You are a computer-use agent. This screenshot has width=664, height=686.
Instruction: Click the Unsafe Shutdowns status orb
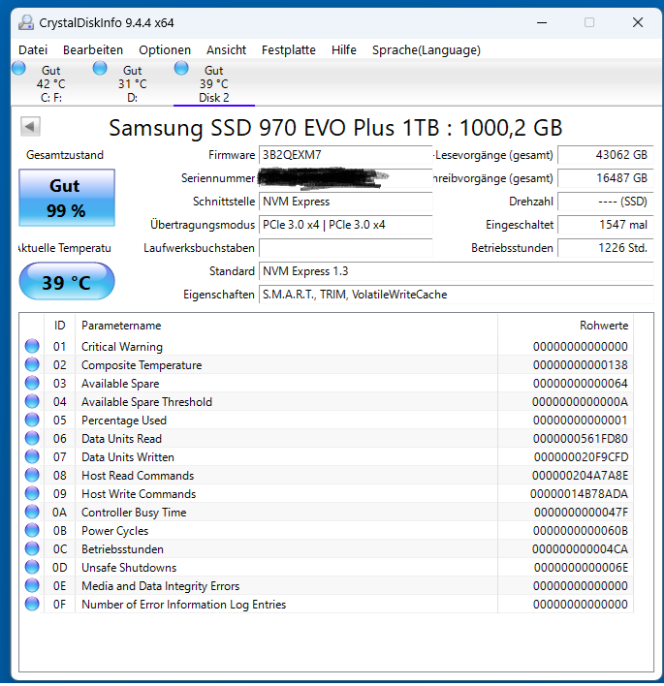(x=32, y=567)
